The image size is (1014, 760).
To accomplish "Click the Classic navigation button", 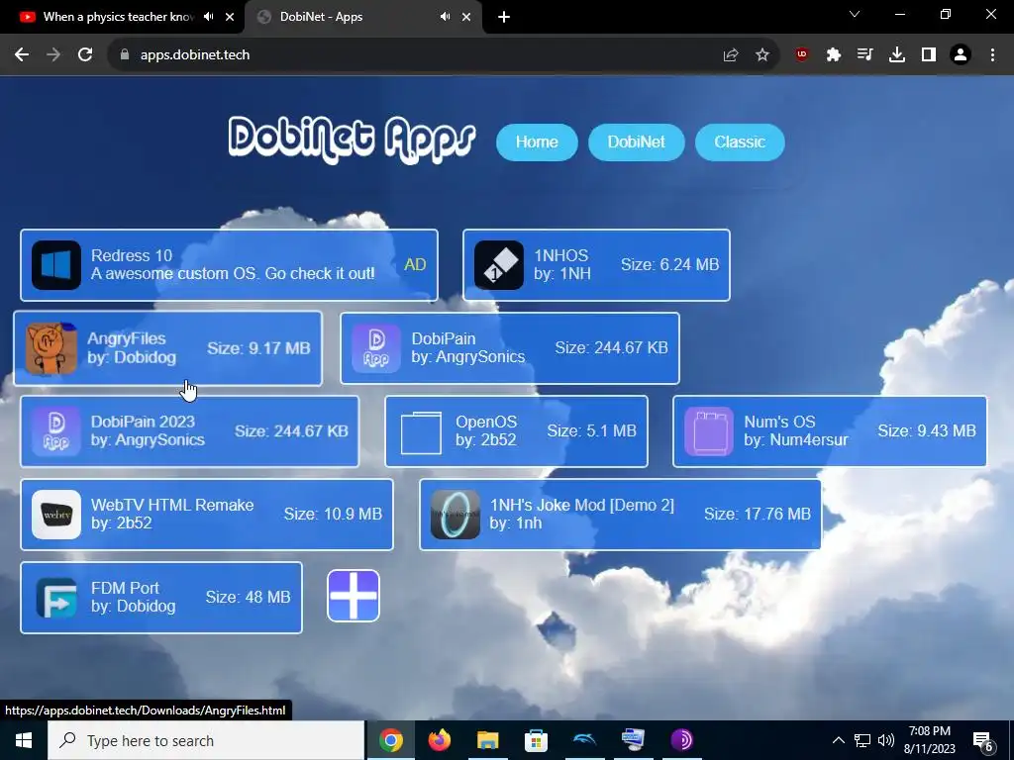I will (x=740, y=142).
